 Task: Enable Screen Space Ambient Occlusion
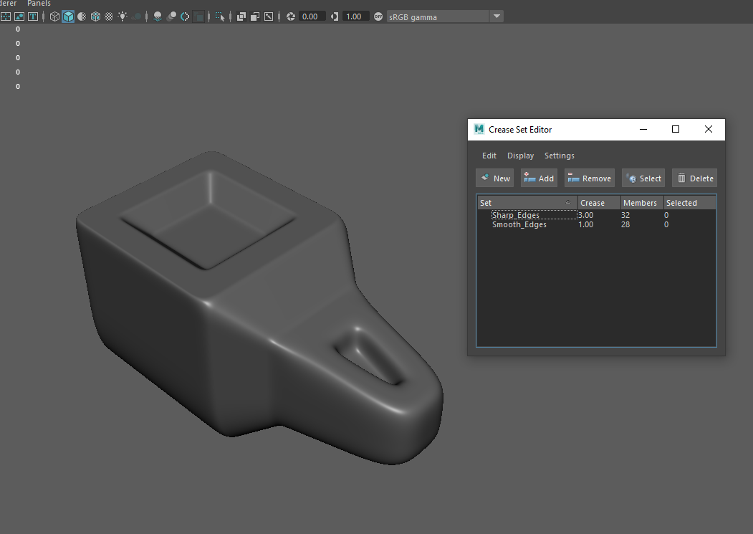coord(158,16)
